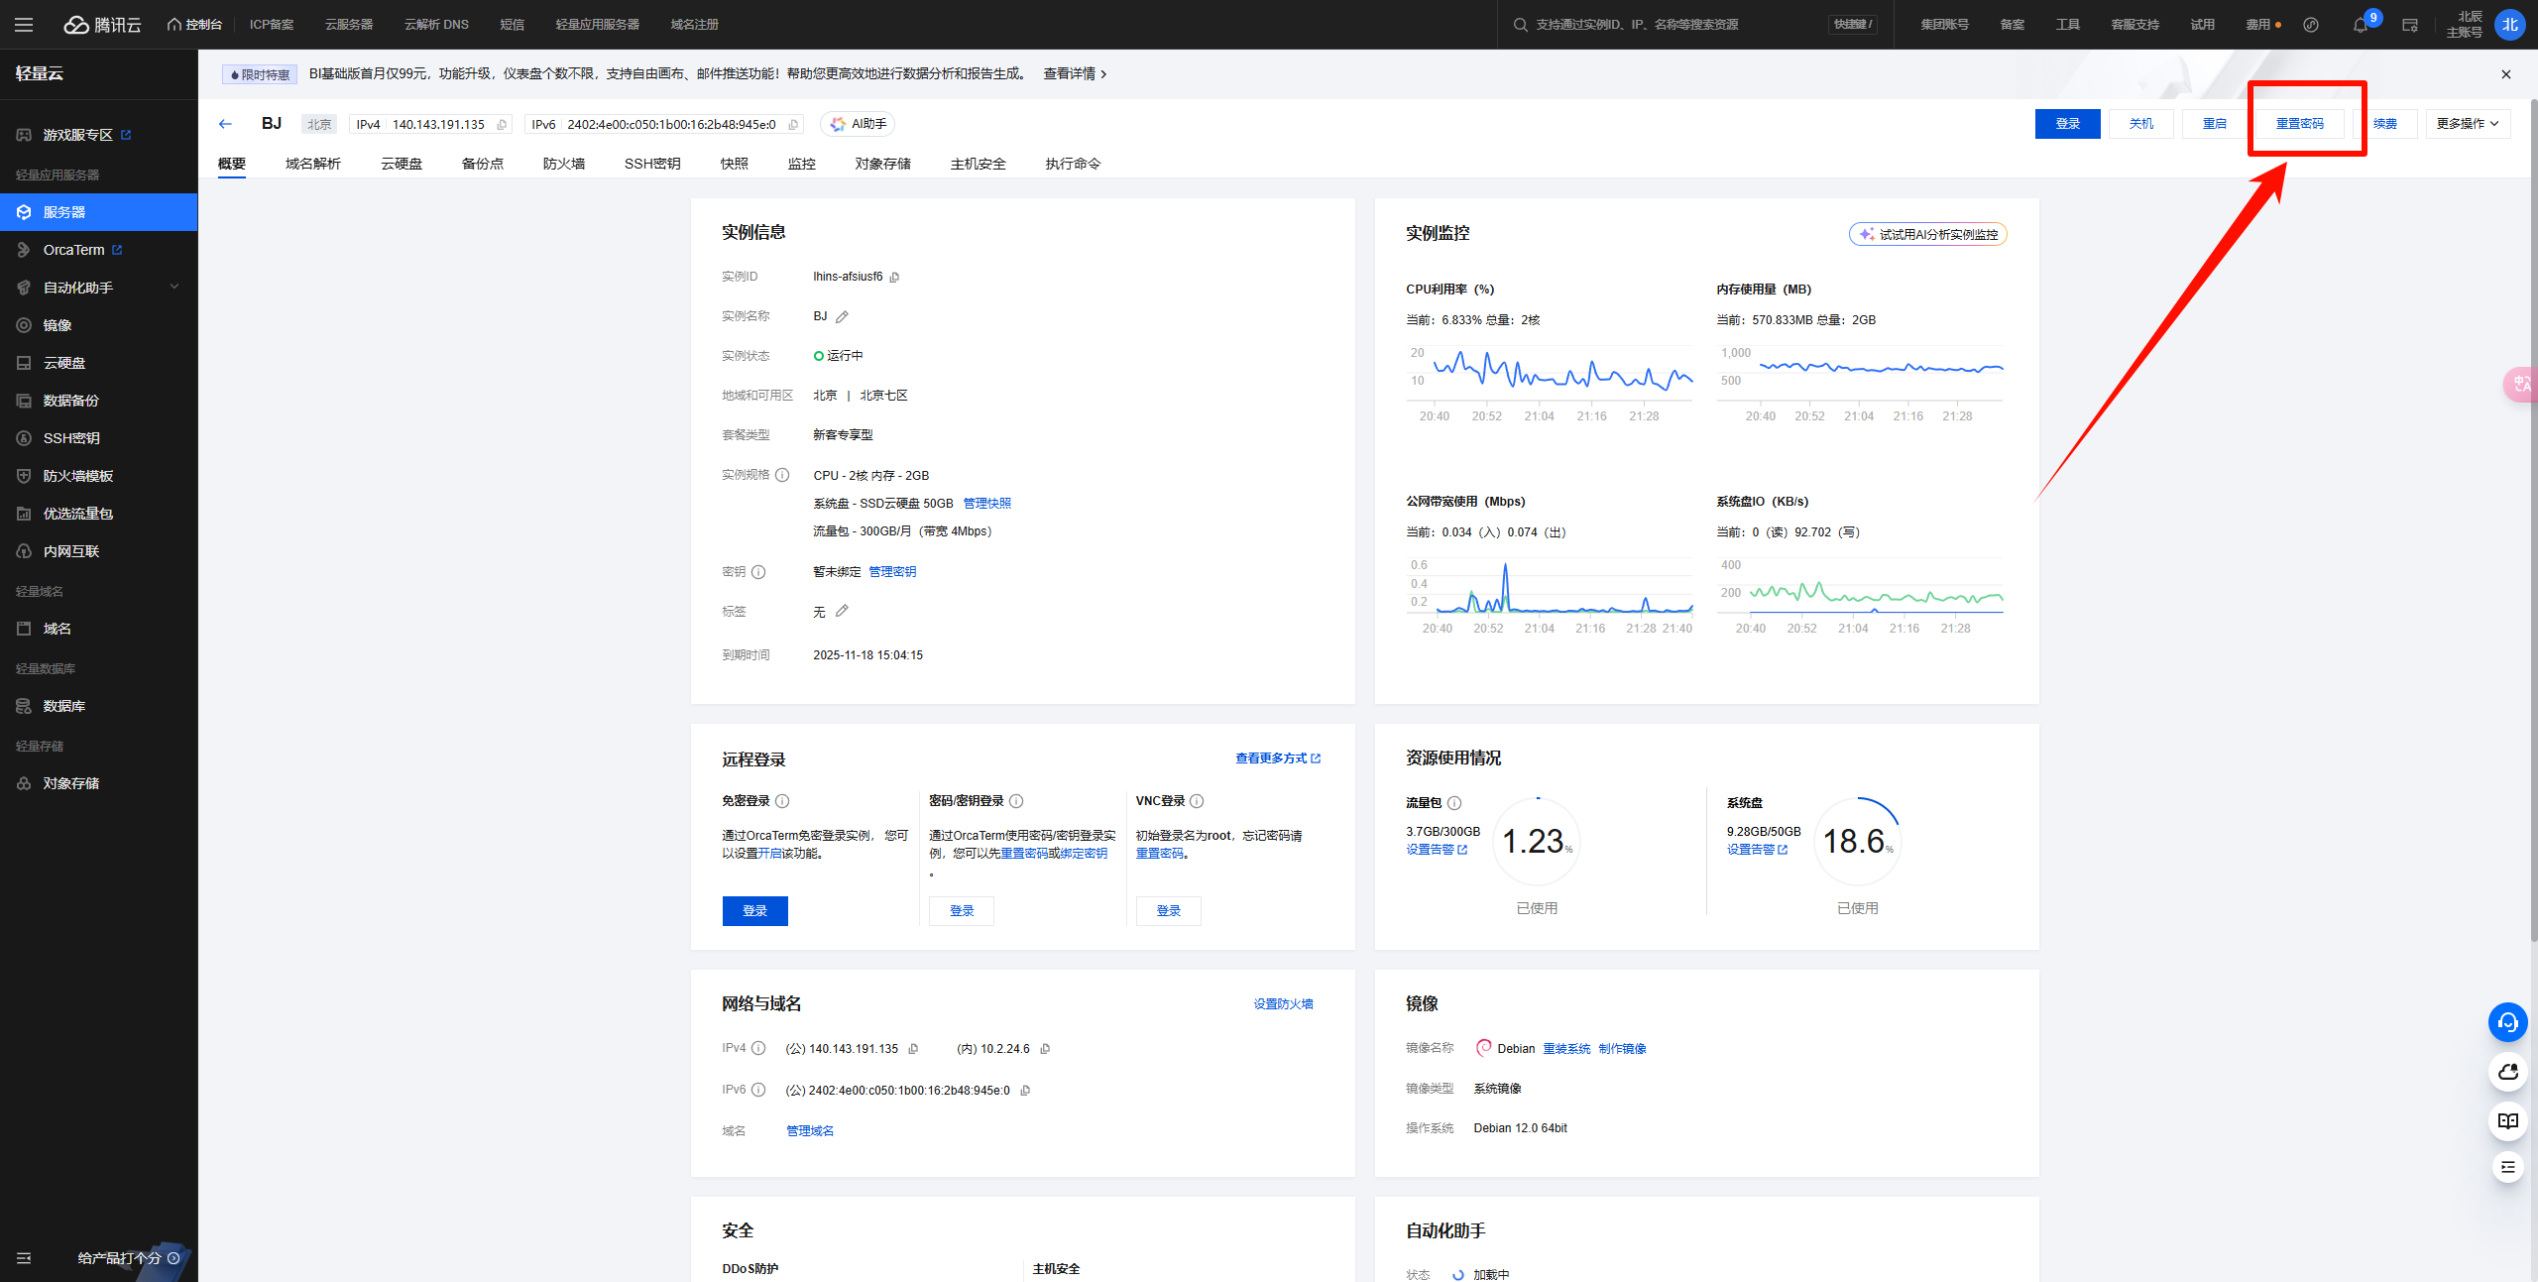
Task: Expand the 更多操作 dropdown
Action: [2467, 124]
